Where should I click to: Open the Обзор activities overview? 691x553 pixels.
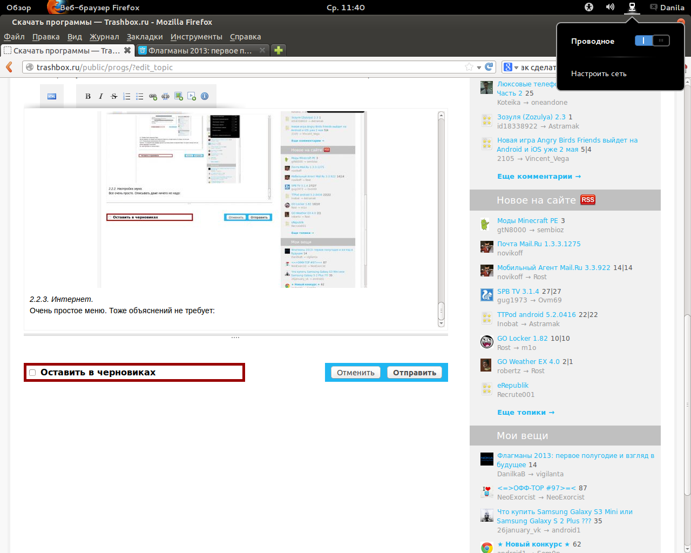[19, 8]
